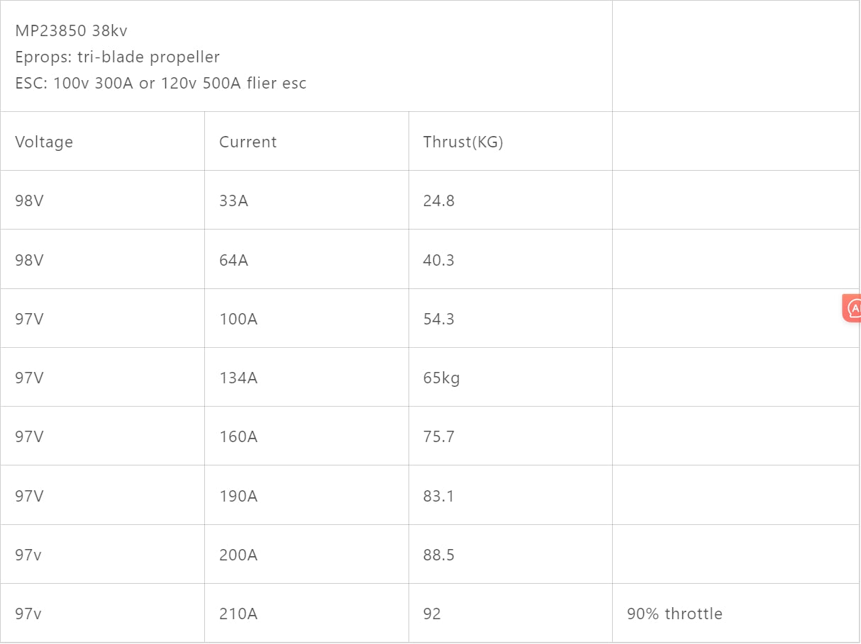
Task: Click the 40.3 thrust value
Action: pyautogui.click(x=438, y=260)
